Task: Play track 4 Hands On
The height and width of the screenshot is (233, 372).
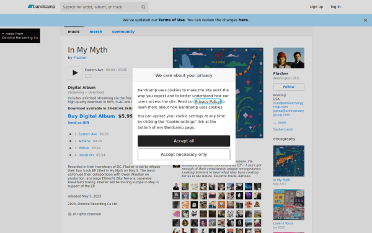Action: tap(70, 155)
